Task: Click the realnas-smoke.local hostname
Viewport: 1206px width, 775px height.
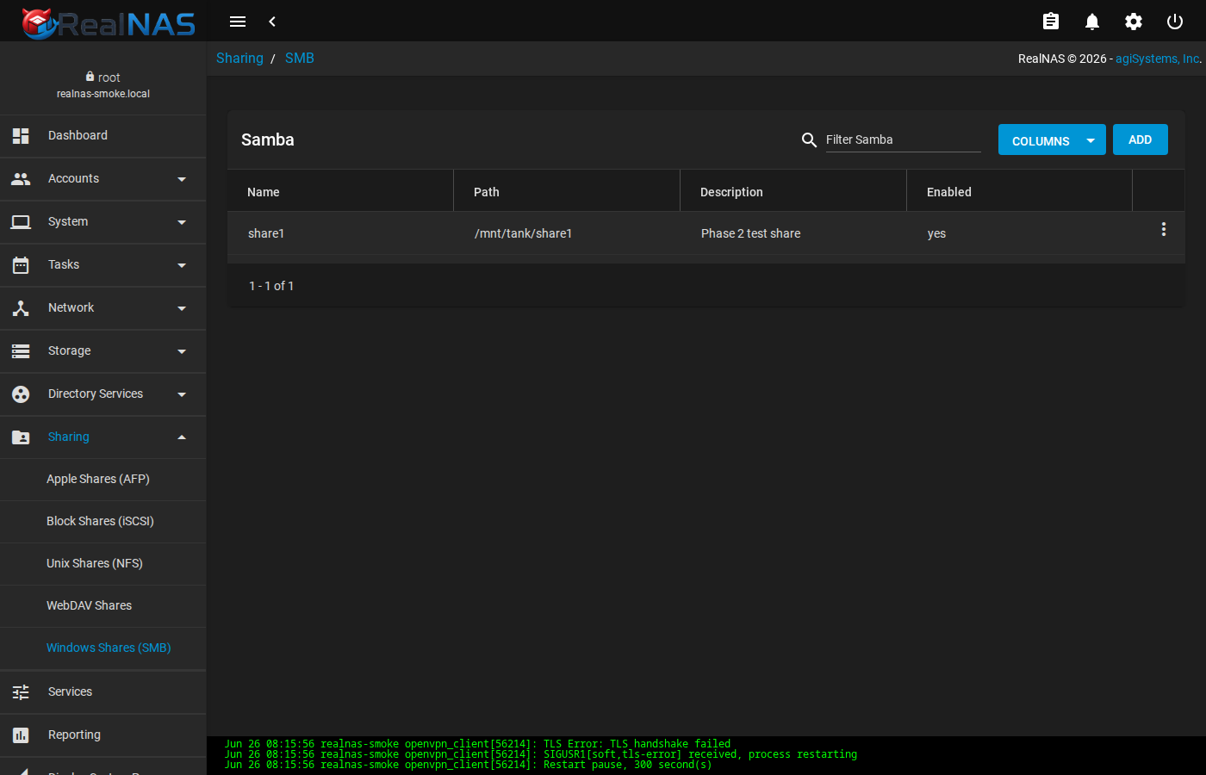Action: pyautogui.click(x=103, y=94)
